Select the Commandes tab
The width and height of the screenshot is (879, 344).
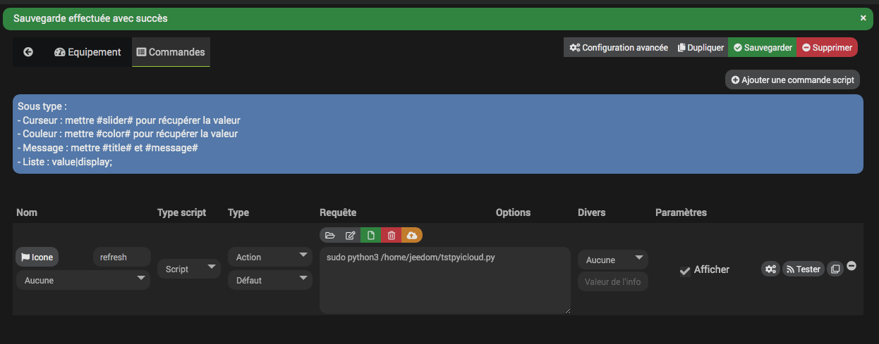[x=171, y=52]
